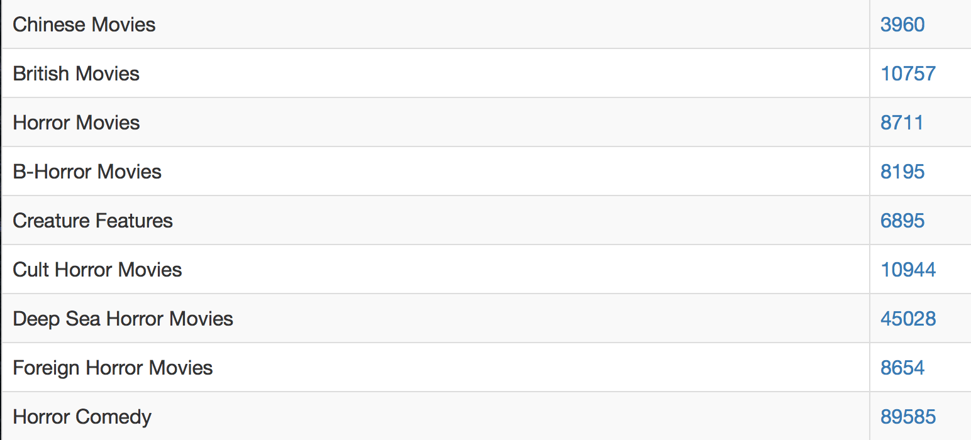Select the Deep Sea Horror Movies row
The height and width of the screenshot is (440, 971).
coord(123,319)
